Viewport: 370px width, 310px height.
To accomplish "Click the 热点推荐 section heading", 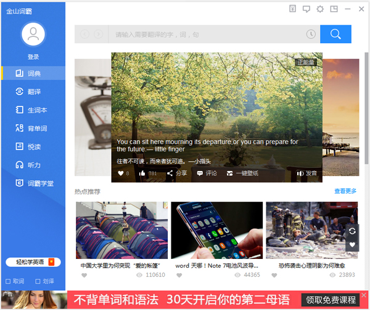I will pyautogui.click(x=88, y=192).
